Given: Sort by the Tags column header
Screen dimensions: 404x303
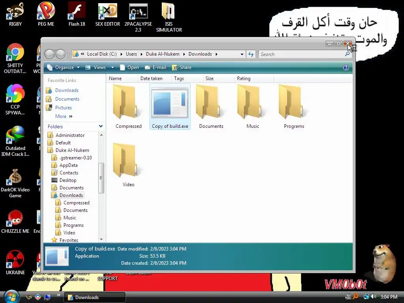Looking at the screenshot, I should 187,79.
